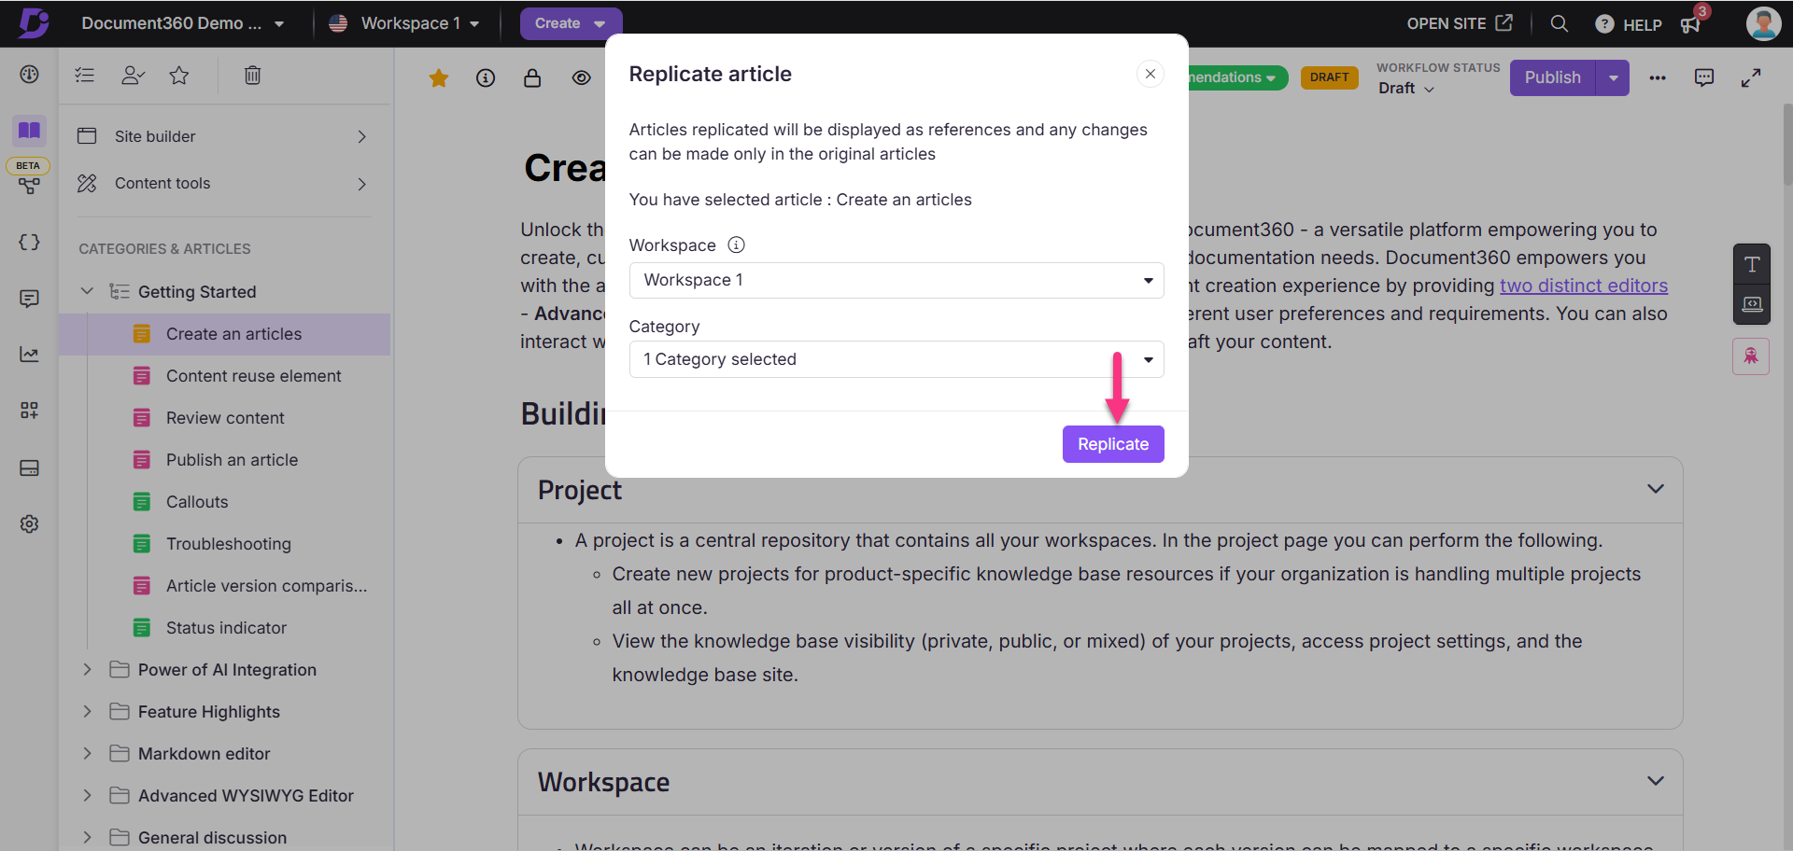Open the dashboard icon in left rail
1793x851 pixels.
click(29, 75)
